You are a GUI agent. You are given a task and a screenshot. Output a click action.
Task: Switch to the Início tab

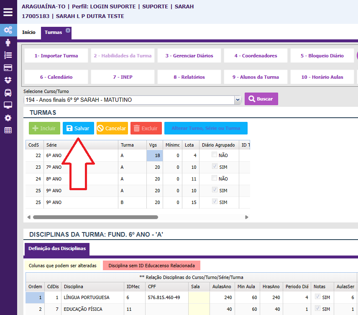coord(29,32)
